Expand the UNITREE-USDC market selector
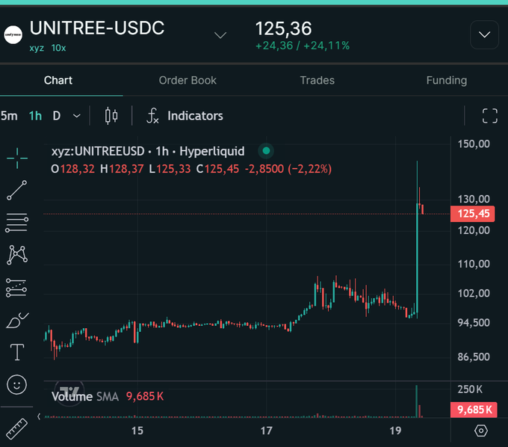Screen dimensions: 508x447 (220, 35)
